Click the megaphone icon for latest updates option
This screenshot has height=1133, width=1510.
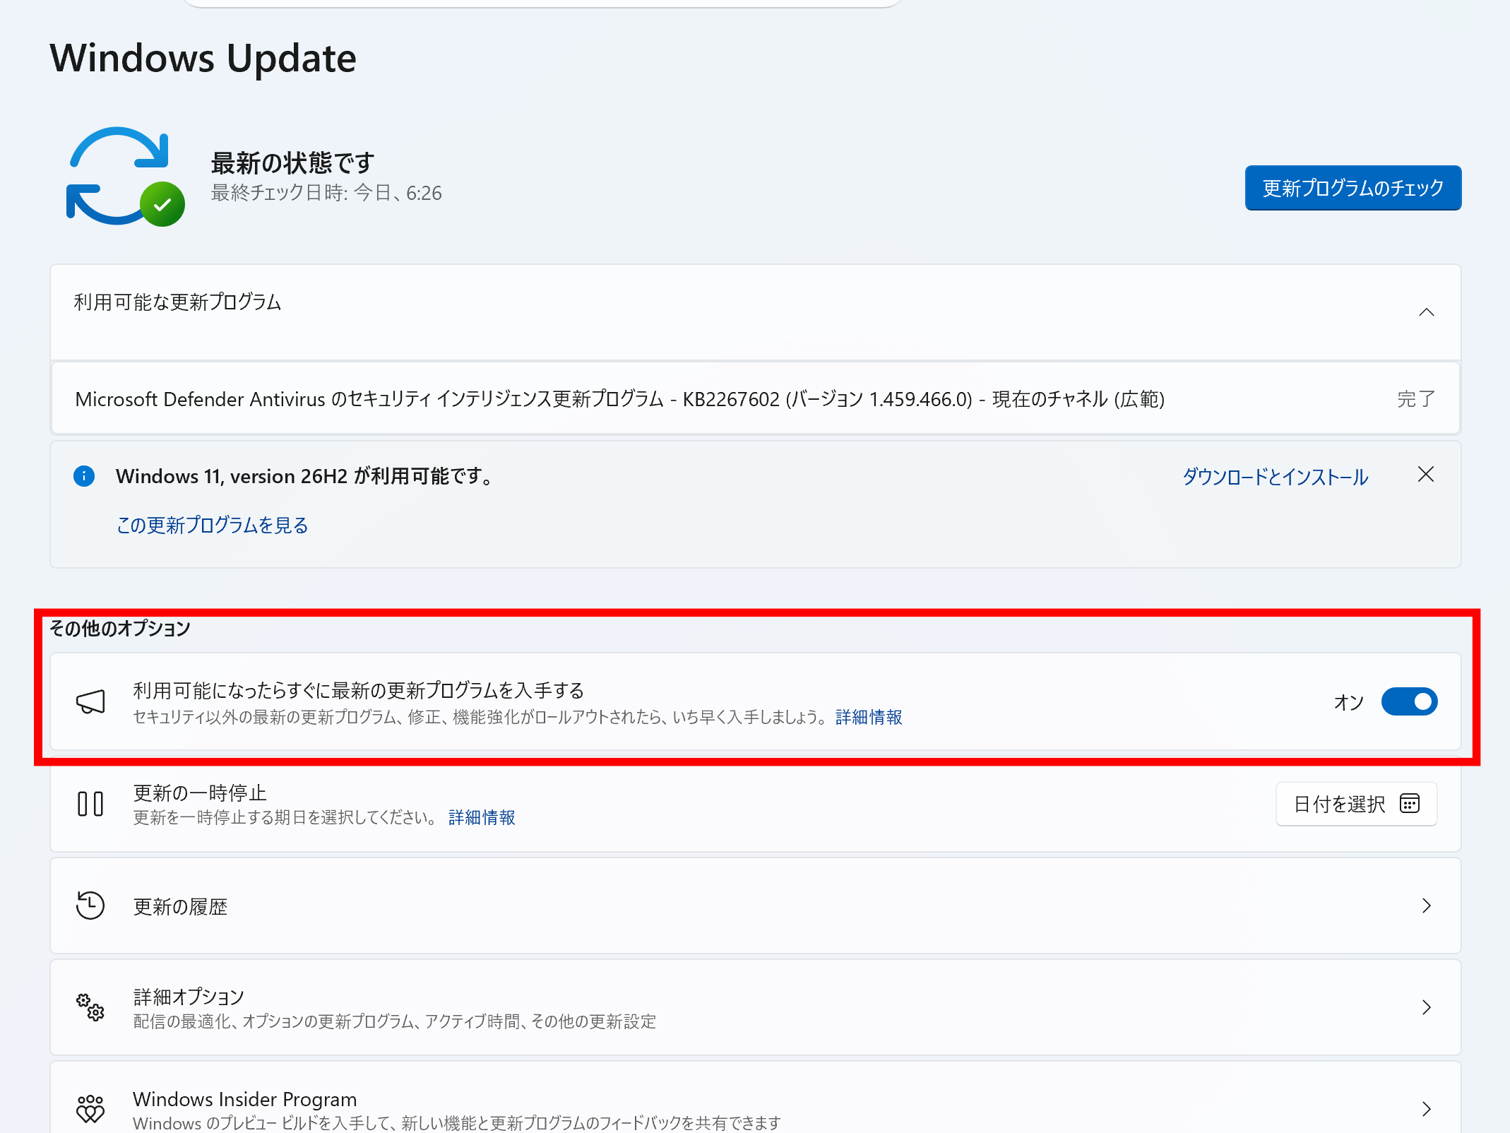click(x=90, y=701)
